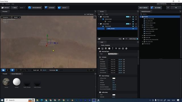Screen dimensions: 182x102
Task: Open the image texture icon in Edit toolbar
Action: pos(102,48)
